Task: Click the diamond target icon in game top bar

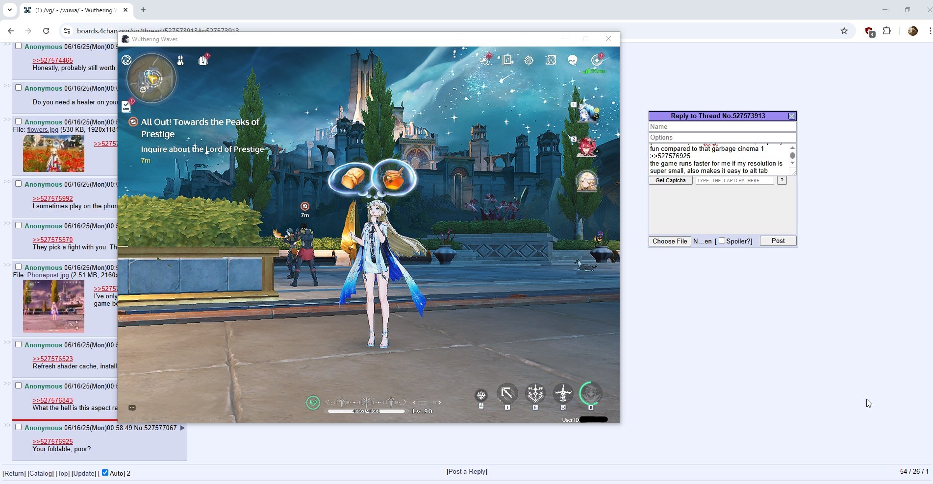Action: [x=529, y=60]
